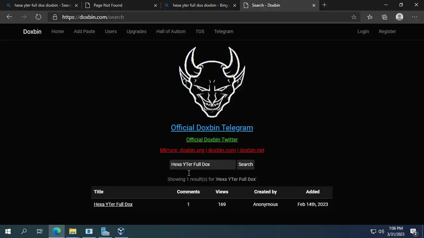
Task: Click the Comments column header
Action: pyautogui.click(x=188, y=192)
